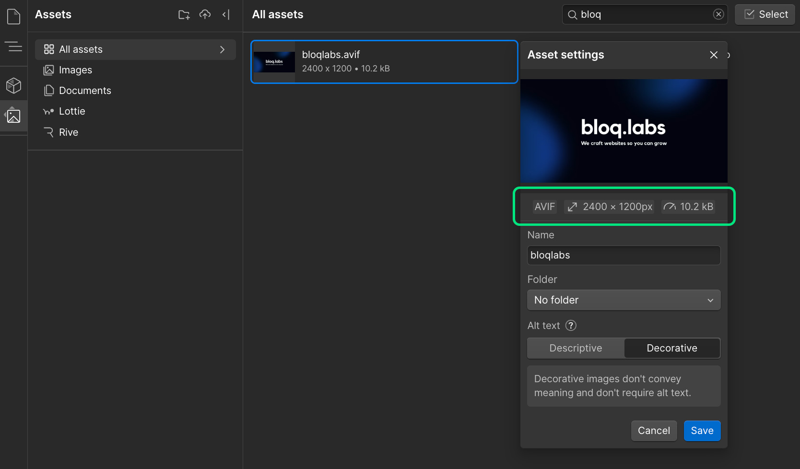Switch alt text to Descriptive
The image size is (800, 469).
pos(576,348)
